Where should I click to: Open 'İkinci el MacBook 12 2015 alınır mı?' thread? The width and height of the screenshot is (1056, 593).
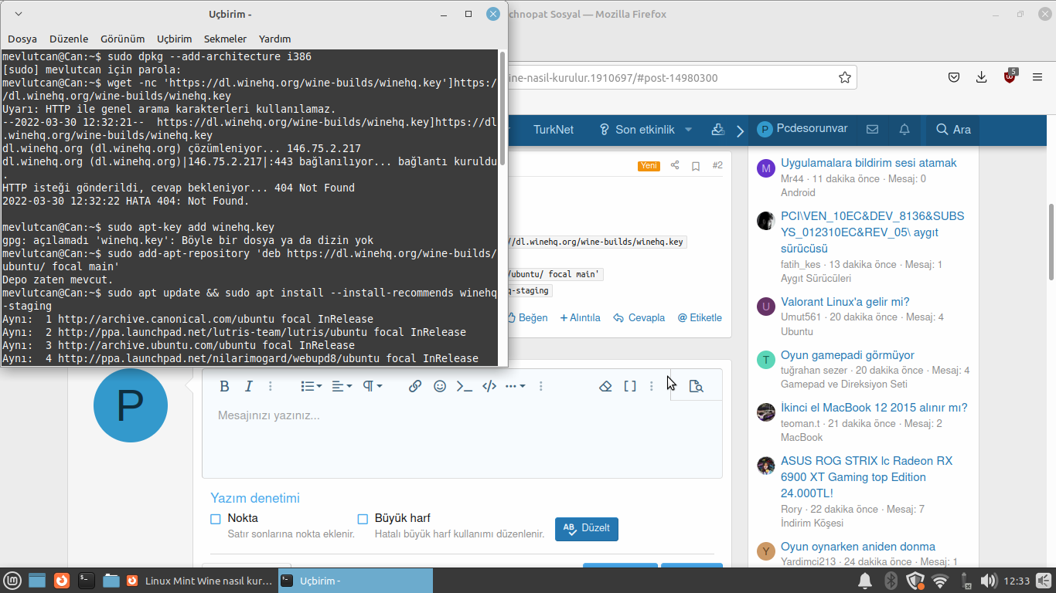pyautogui.click(x=874, y=408)
